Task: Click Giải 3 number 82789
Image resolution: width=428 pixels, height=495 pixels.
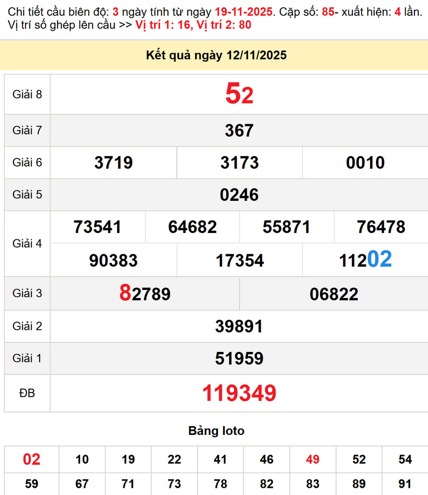Action: pos(145,293)
